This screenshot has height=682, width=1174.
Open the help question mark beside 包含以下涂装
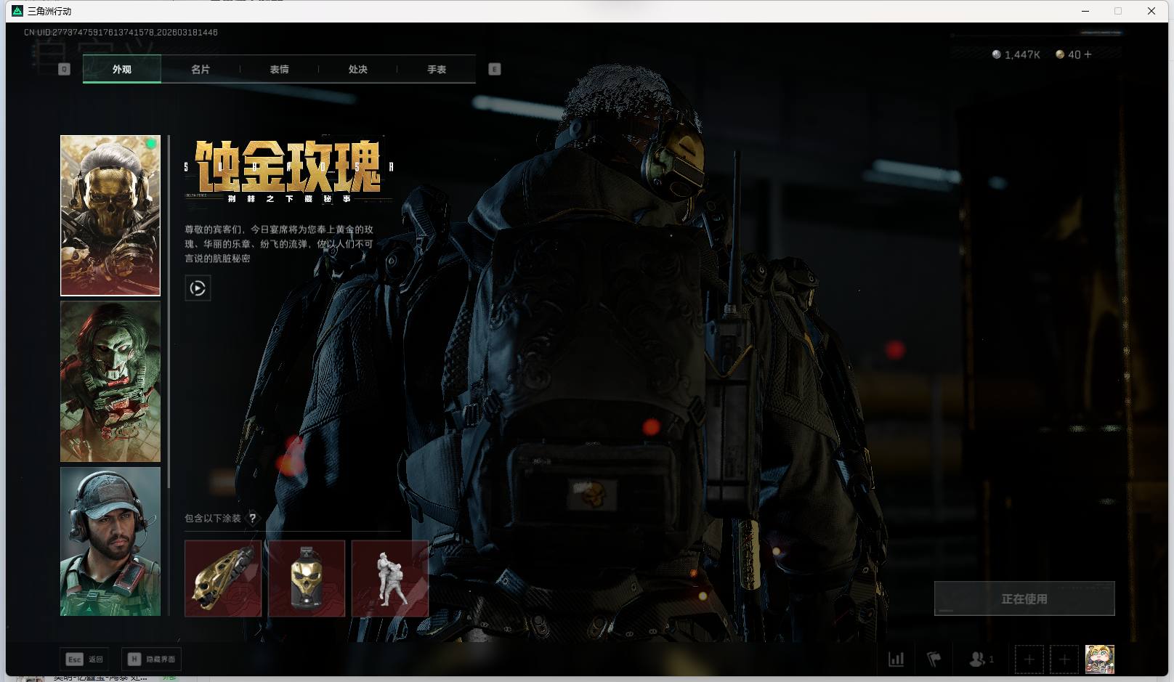coord(252,519)
